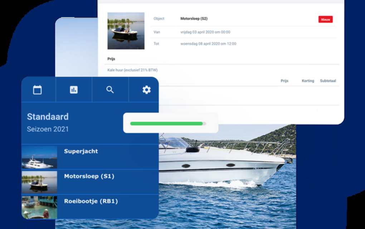Select the Seizoen 2021 label
Screen dimensions: 365x229
tap(48, 129)
